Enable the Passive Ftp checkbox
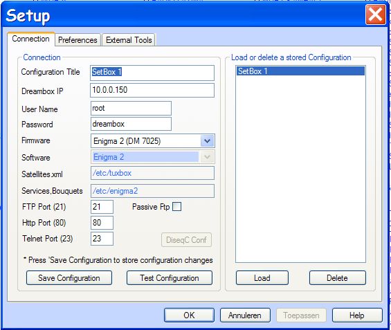The image size is (391, 330). point(176,207)
